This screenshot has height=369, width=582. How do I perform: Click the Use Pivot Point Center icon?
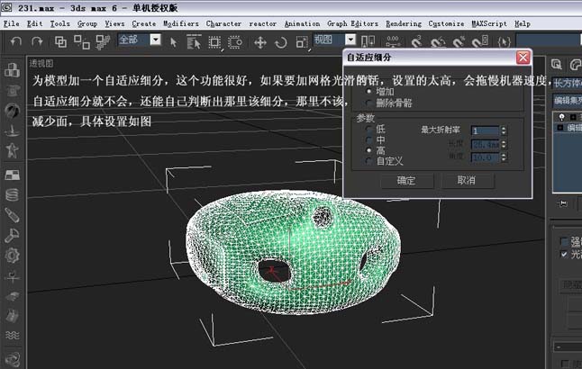point(368,41)
